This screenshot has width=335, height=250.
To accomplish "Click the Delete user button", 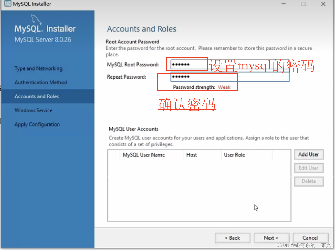I will point(309,181).
